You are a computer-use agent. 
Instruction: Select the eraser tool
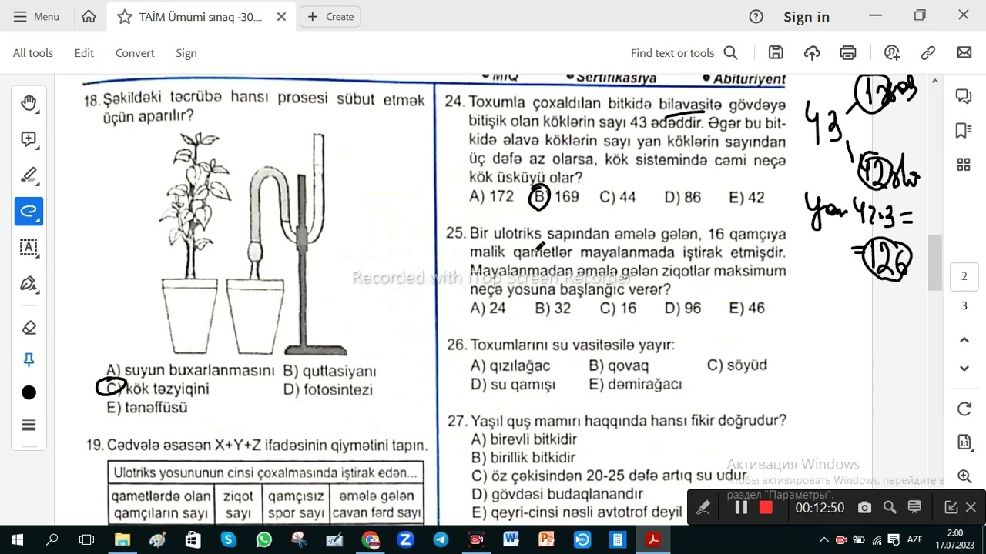(x=29, y=328)
